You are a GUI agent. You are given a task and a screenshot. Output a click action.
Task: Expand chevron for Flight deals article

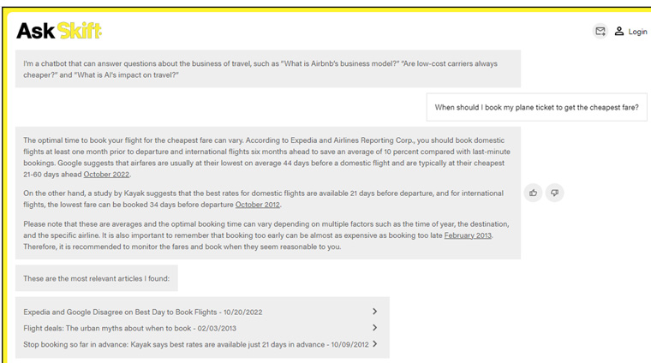coord(374,328)
